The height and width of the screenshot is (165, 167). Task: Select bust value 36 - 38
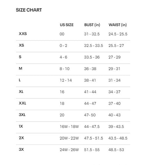coord(90,69)
